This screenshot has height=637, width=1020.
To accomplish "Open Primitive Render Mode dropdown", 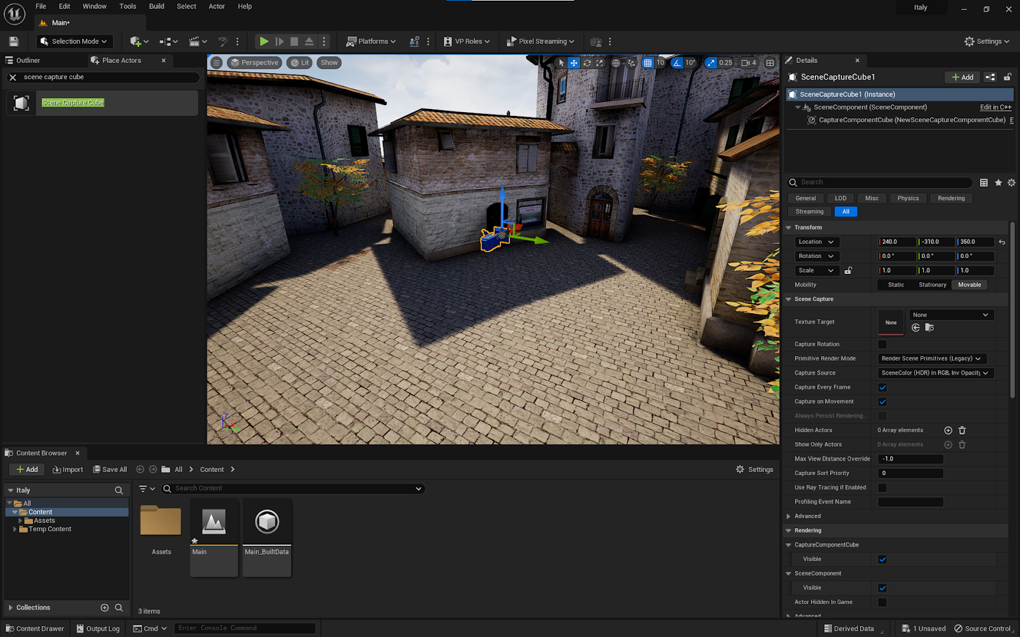I will [x=931, y=359].
